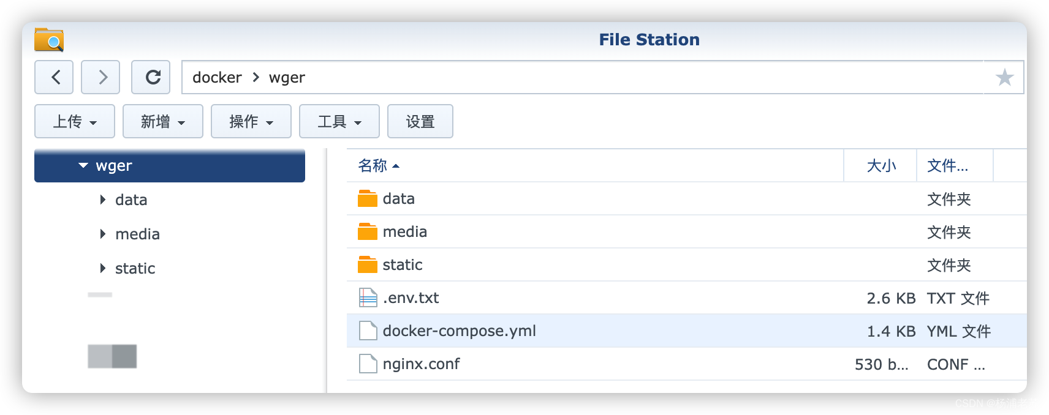This screenshot has width=1049, height=415.
Task: Add current folder to favorites star
Action: tap(1004, 77)
